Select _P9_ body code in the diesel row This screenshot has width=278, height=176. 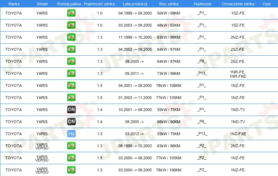202,122
